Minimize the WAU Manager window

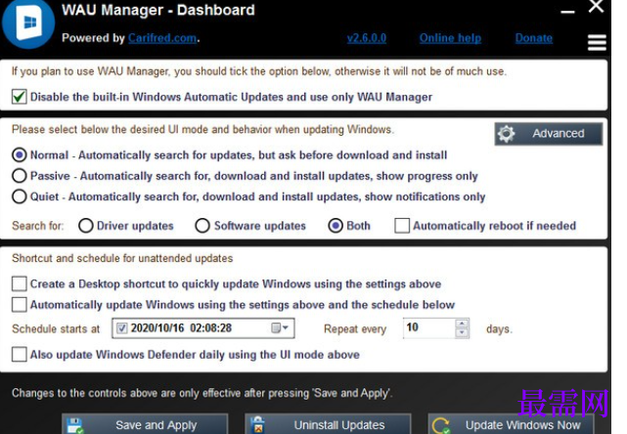[567, 12]
